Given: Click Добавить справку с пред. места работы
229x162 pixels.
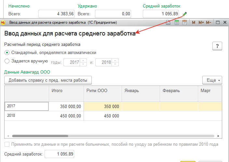Looking at the screenshot, I should point(48,80).
